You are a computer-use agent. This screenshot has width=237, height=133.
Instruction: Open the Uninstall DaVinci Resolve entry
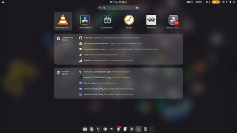point(173,21)
